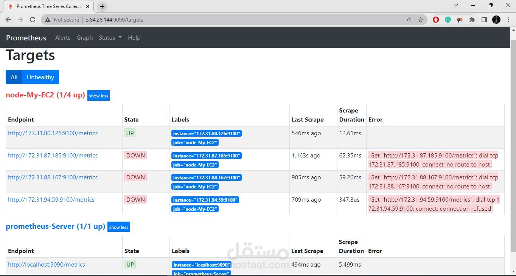Click the 5.499ms scrape duration
This screenshot has height=276, width=516.
(350, 265)
